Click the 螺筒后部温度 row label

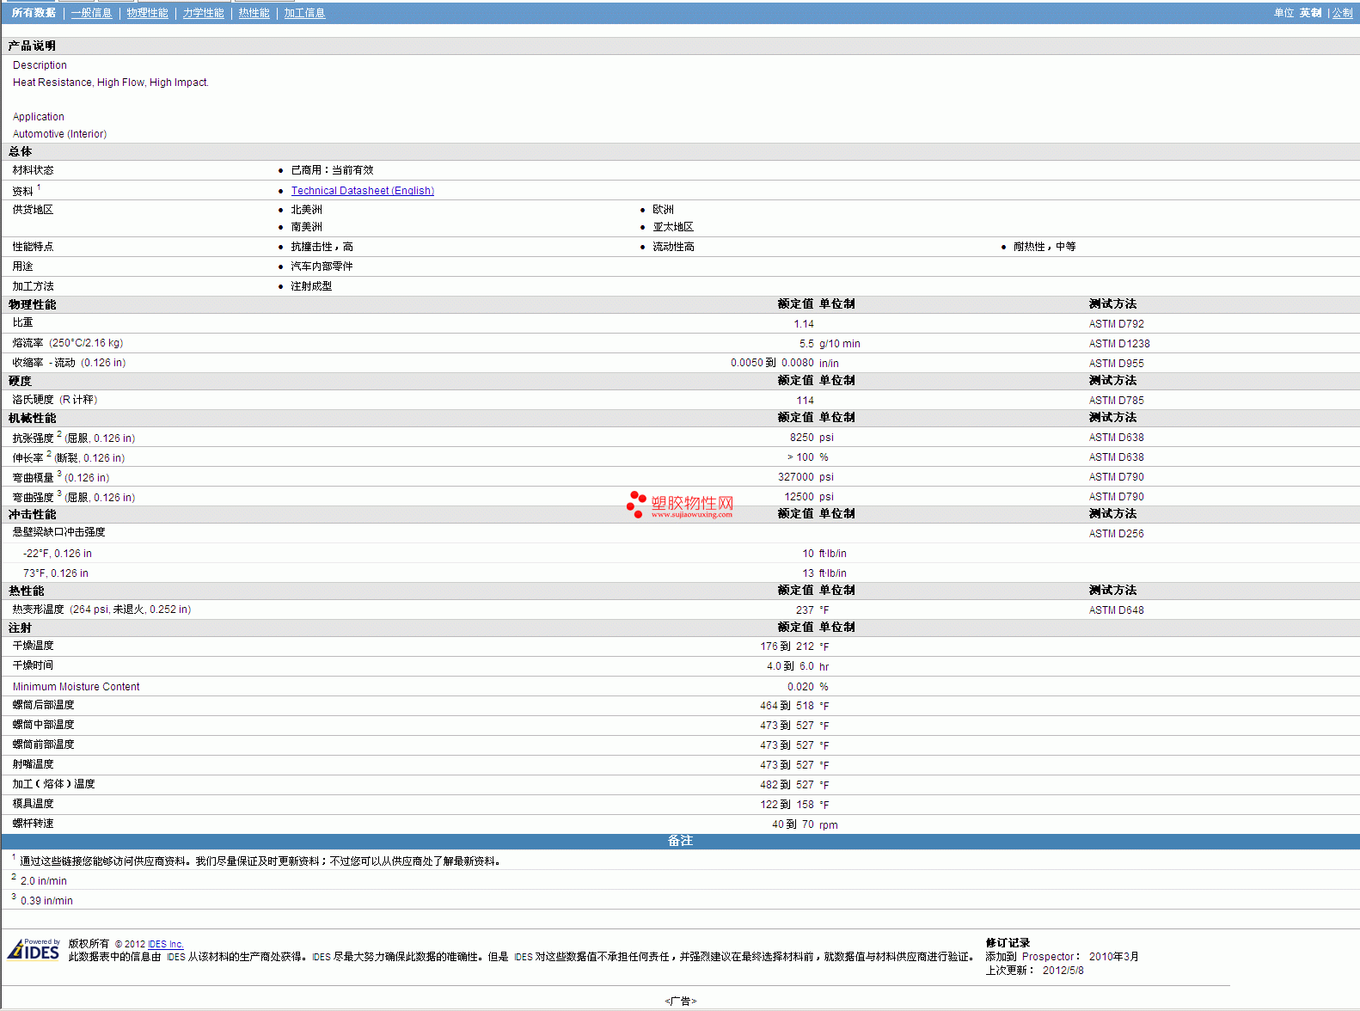click(x=43, y=705)
